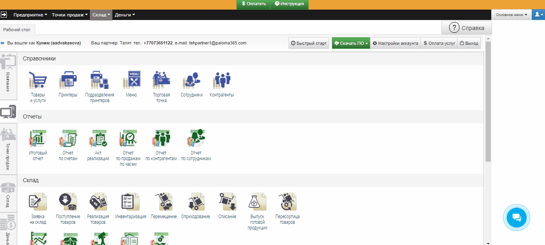Select the Компания side tab
Screen dimensions: 545x245
point(8,76)
